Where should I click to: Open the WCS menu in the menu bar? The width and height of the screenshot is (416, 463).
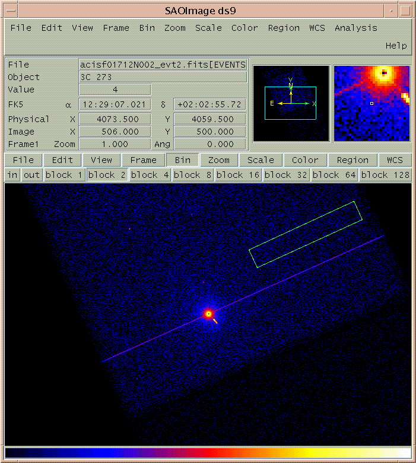317,28
